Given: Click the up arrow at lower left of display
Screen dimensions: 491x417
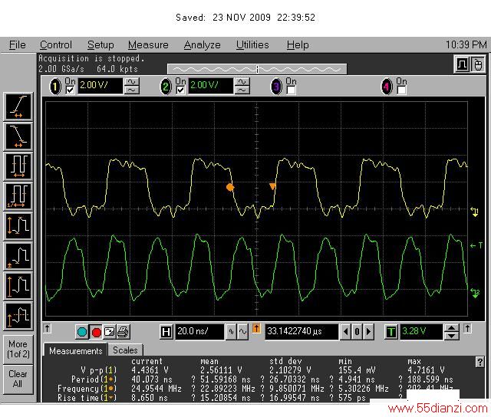Looking at the screenshot, I should (x=47, y=329).
